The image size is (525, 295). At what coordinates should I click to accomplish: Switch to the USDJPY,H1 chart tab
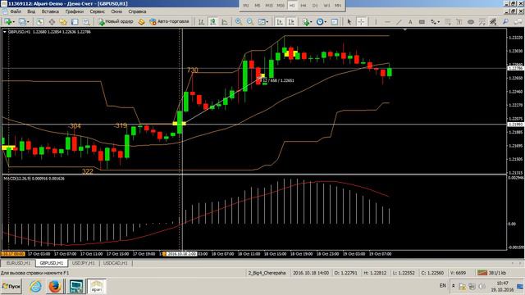tap(84, 263)
